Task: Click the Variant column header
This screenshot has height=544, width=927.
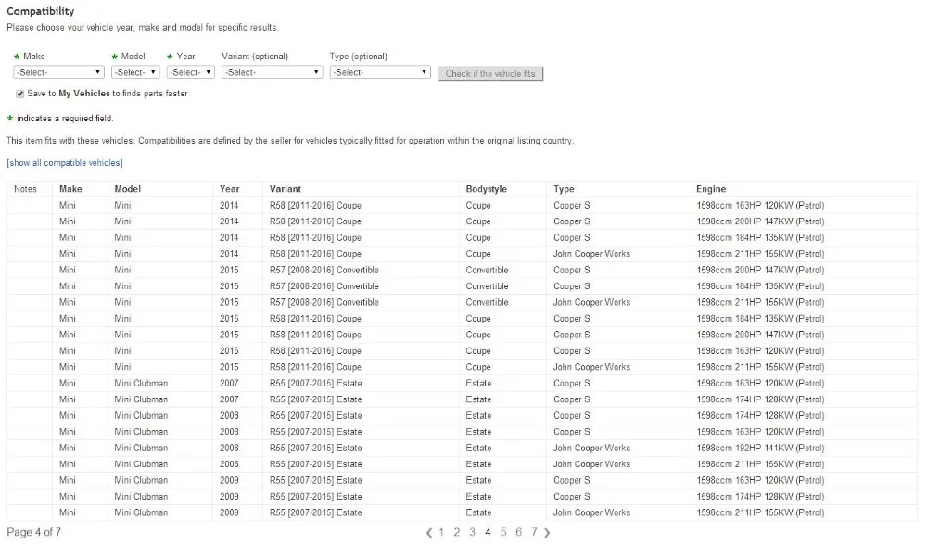Action: pyautogui.click(x=286, y=189)
